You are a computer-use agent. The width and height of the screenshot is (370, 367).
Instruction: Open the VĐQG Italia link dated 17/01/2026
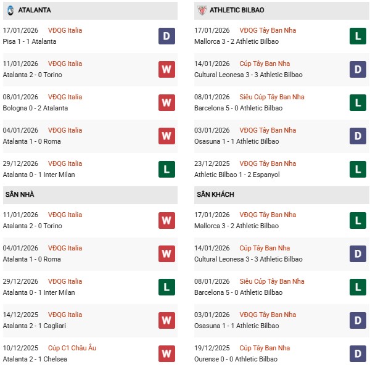pos(65,30)
